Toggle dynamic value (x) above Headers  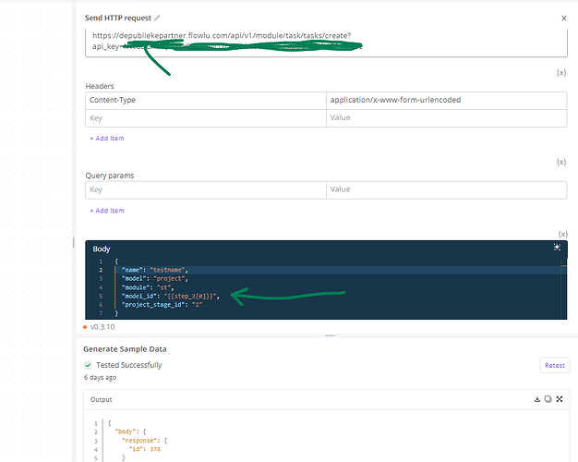click(x=561, y=73)
